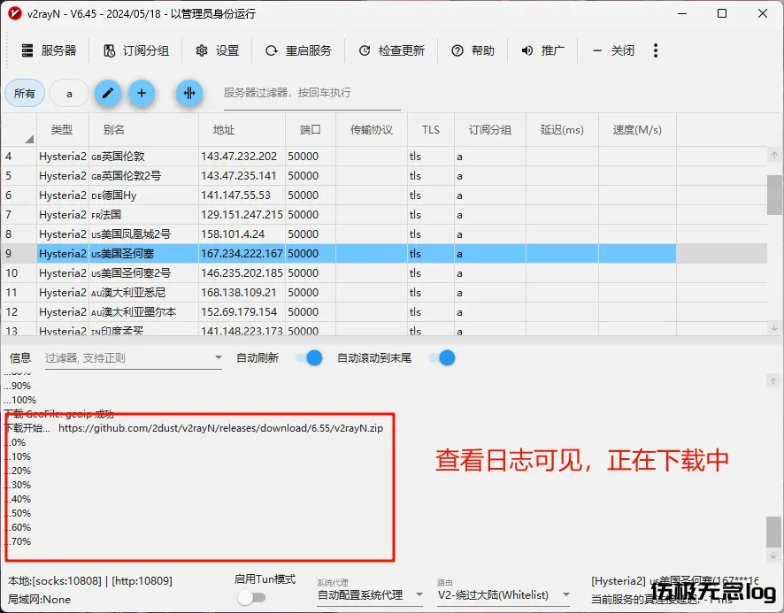Viewport: 784px width, 613px height.
Task: Toggle the 自动刷新 auto refresh switch
Action: pyautogui.click(x=309, y=358)
